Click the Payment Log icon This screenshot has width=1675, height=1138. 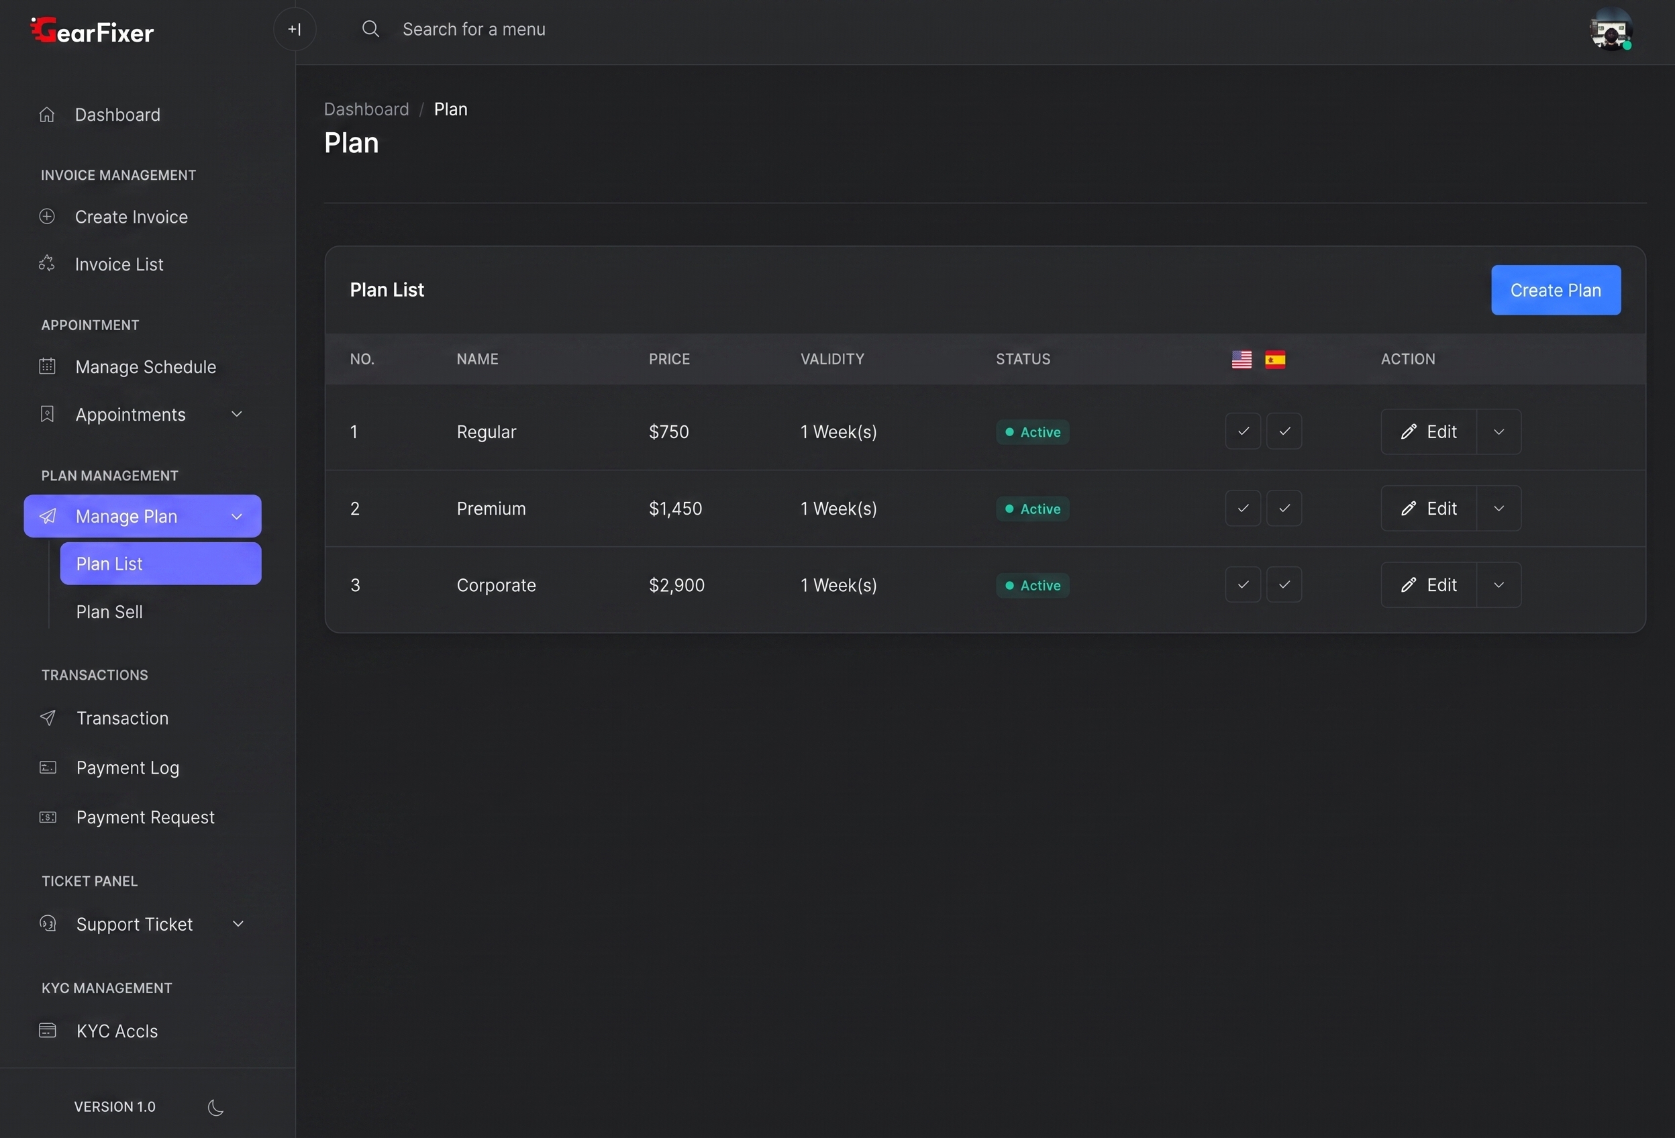pos(48,768)
